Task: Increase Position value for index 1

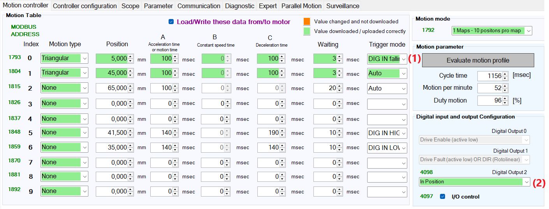Action: pos(131,71)
